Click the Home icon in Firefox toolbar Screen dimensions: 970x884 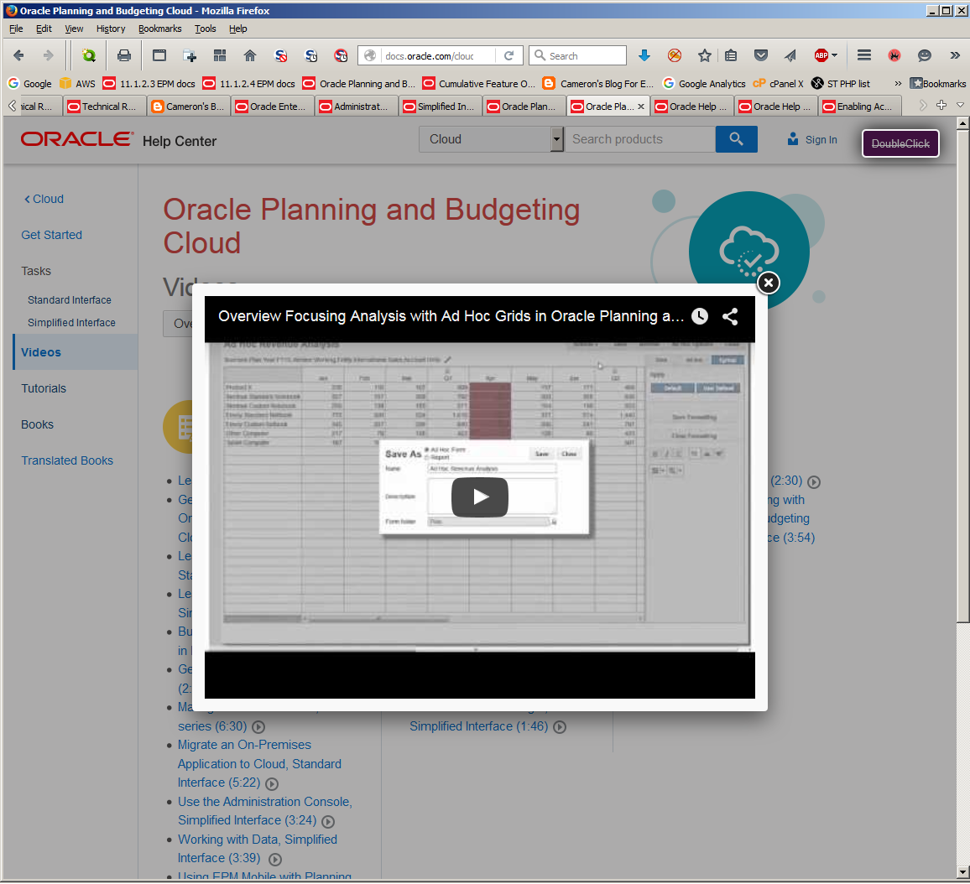pos(250,55)
